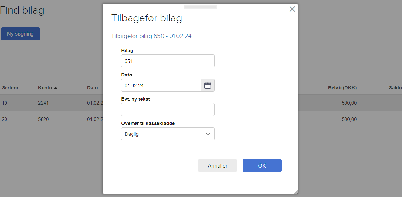Start a new search with Ny søgning

point(20,33)
